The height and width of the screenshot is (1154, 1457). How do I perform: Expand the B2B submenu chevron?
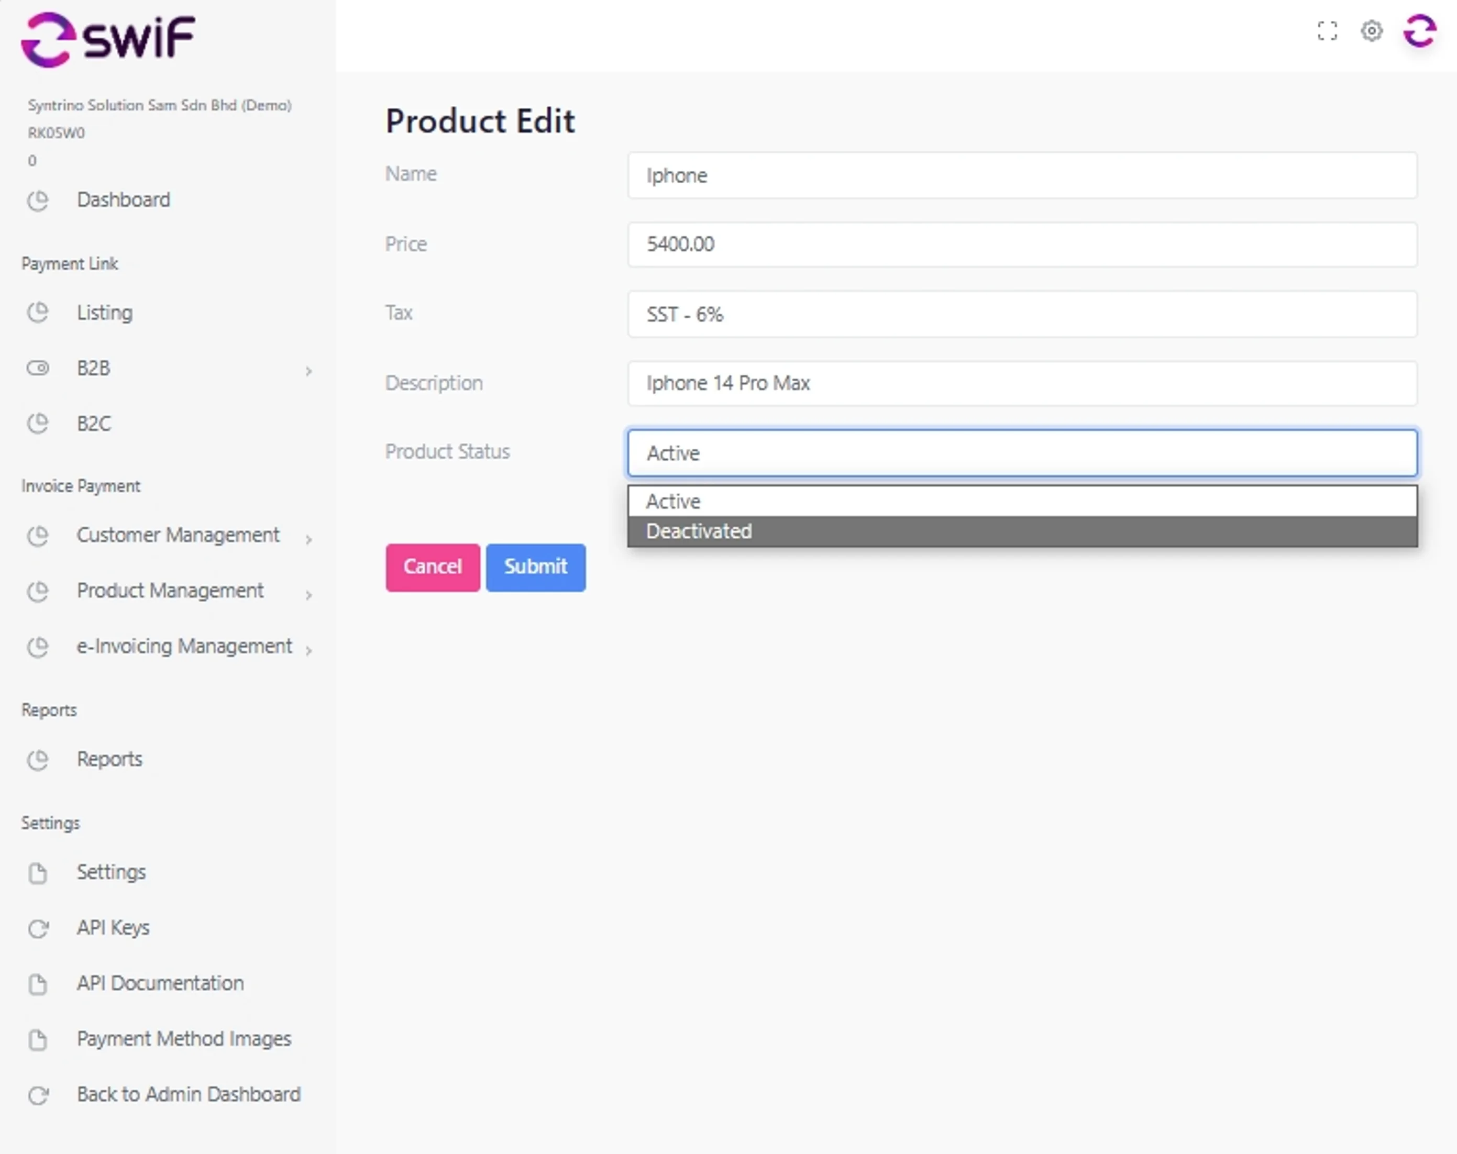coord(308,371)
